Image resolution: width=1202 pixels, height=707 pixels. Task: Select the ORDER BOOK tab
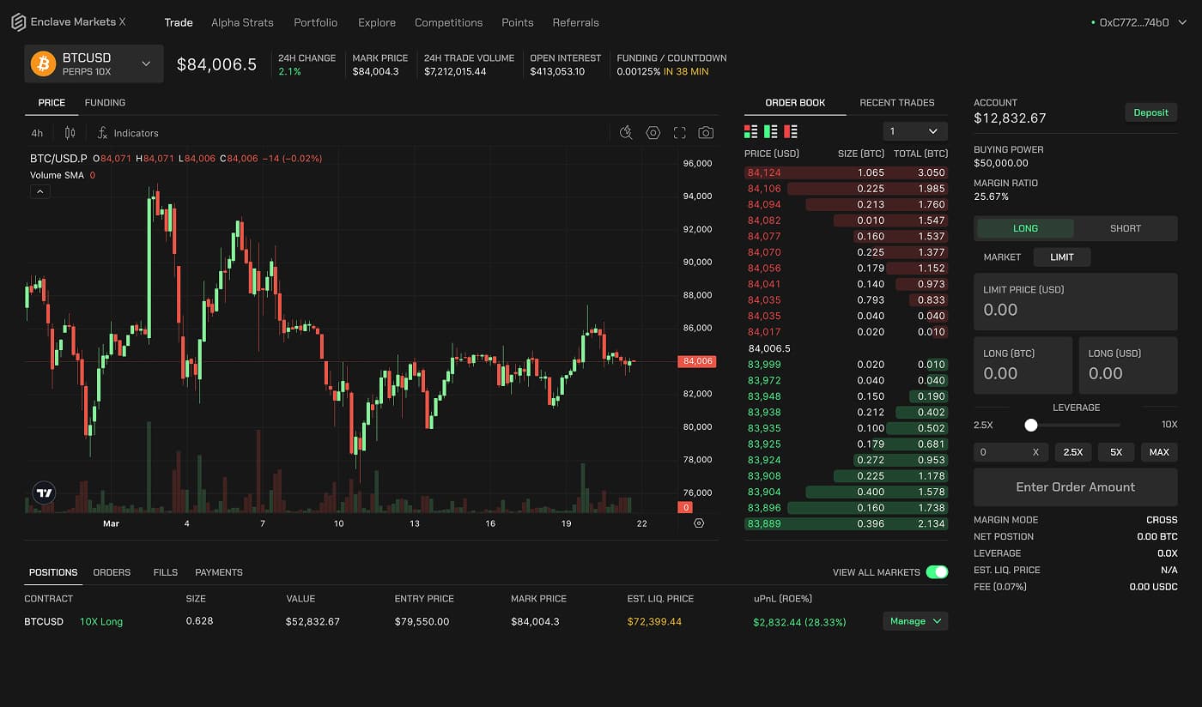click(795, 103)
